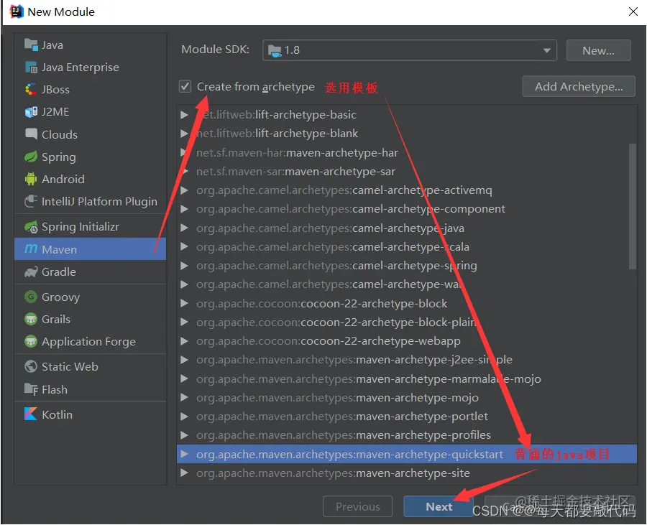Open the Clouds module type icon

(31, 134)
